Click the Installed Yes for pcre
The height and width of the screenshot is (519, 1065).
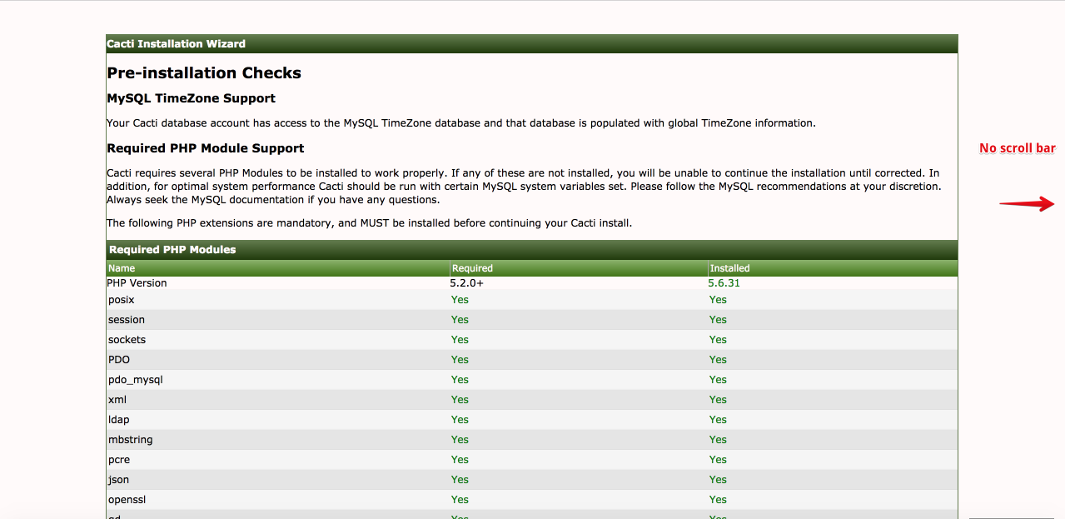[x=718, y=460]
